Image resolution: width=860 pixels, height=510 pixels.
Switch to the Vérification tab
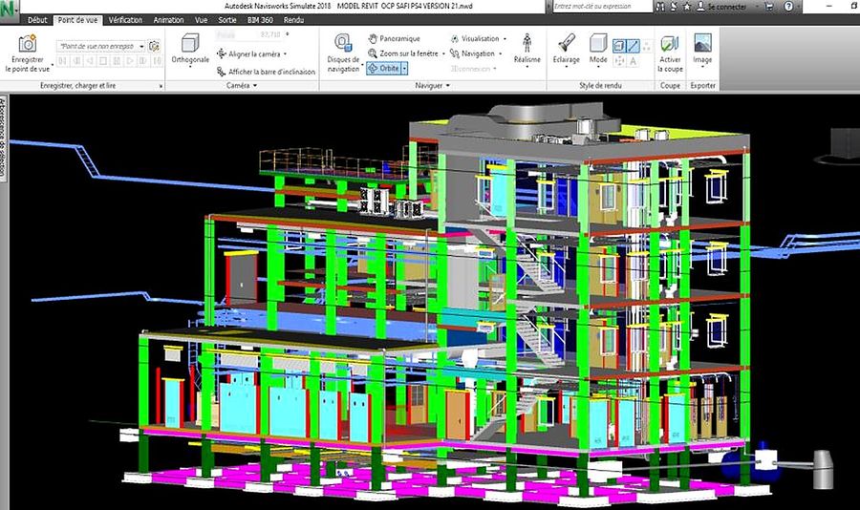coord(125,20)
